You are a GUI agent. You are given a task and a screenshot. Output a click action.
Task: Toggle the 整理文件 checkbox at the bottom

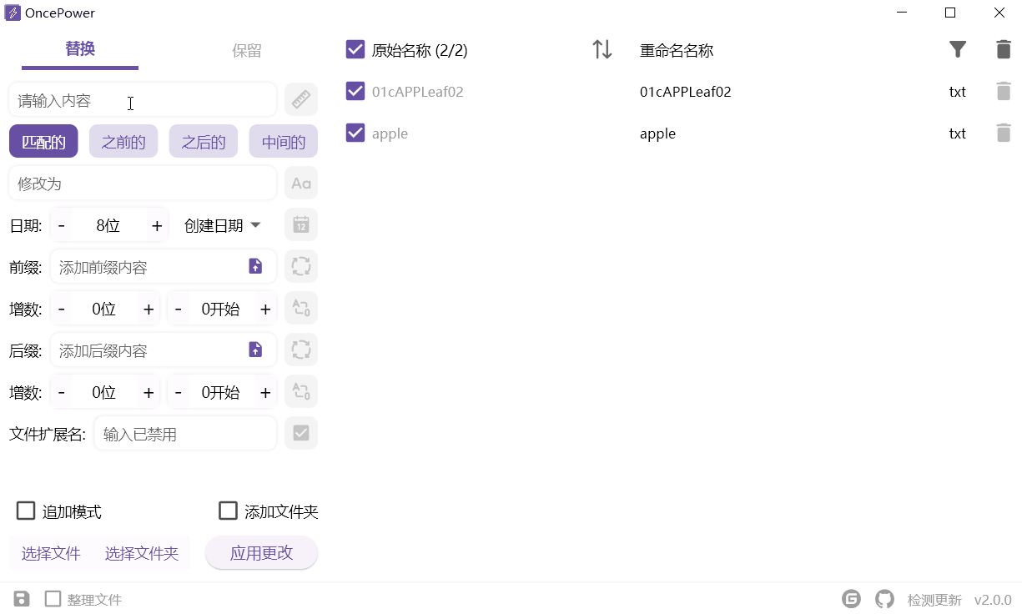53,598
